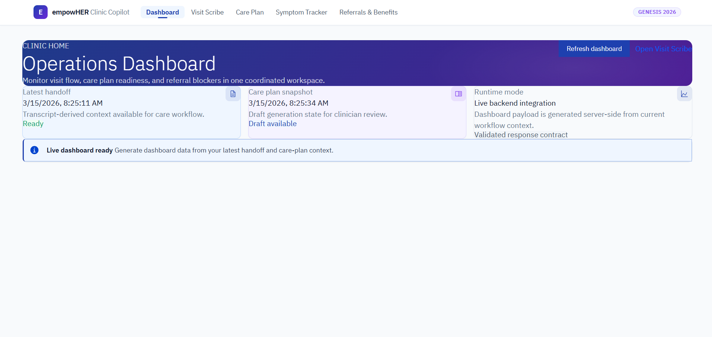Go to the Care Plan tab
Screen dimensions: 712x337
250,12
